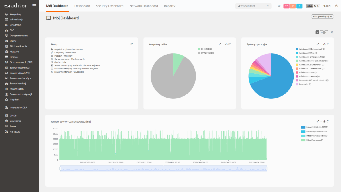
Task: Expand the Wyszukaj tekst search dropdown arrow
Action: tap(268, 6)
